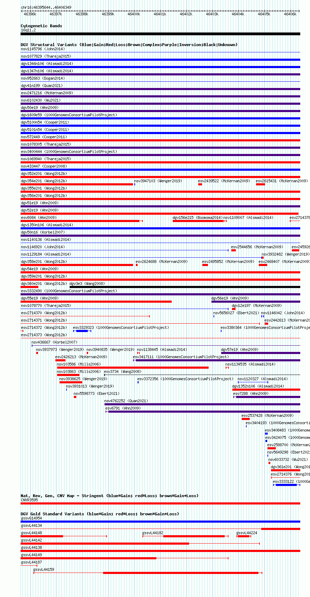The image size is (310, 597).
Task: Click the 46403k ruler tick label
Action: click(212, 14)
